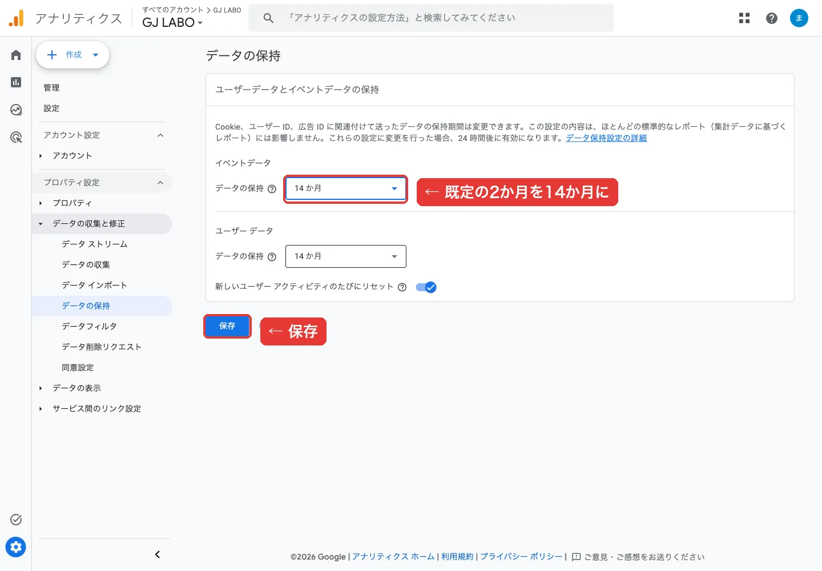
Task: Collapse the プロパティ設定 section
Action: [x=160, y=183]
